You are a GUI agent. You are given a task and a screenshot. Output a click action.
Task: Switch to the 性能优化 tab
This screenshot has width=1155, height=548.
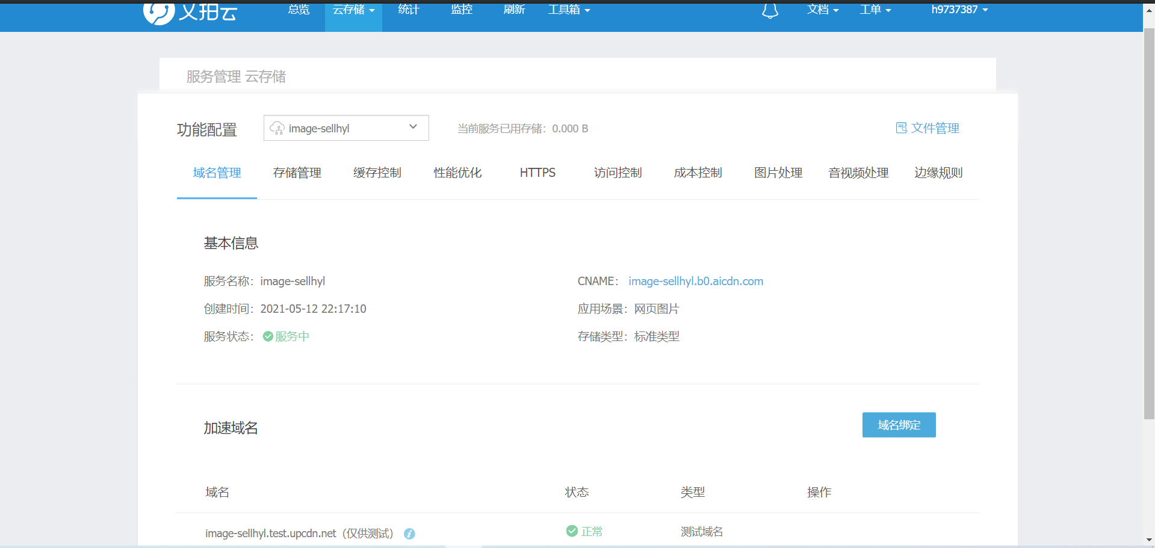point(457,173)
